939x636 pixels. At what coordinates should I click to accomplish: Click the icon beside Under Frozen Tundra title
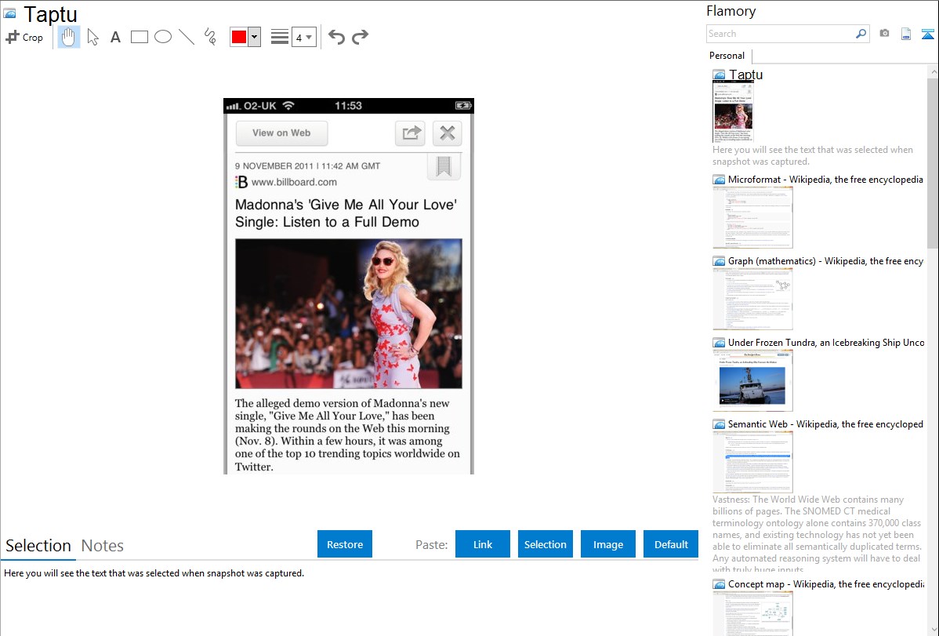[719, 343]
